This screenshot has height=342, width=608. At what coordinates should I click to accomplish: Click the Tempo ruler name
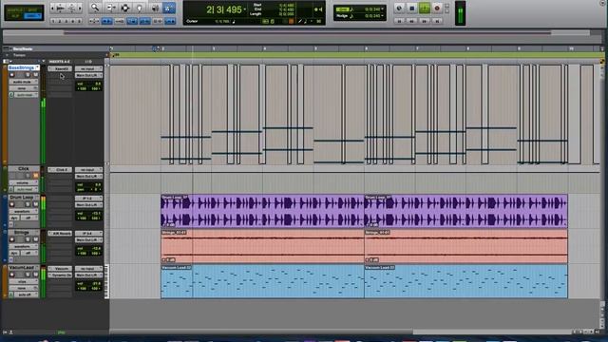pos(19,55)
